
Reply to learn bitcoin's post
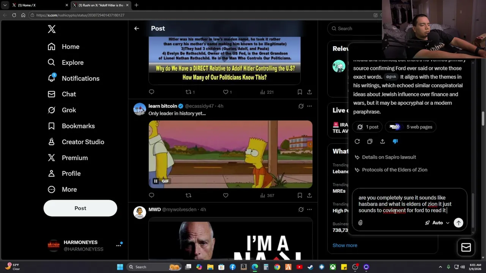151,195
